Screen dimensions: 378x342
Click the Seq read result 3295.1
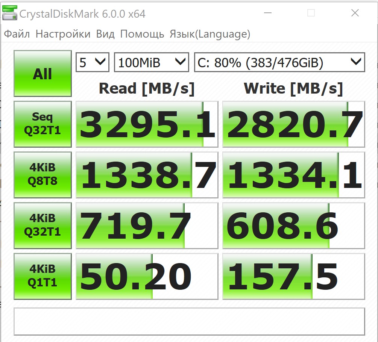[x=147, y=124]
